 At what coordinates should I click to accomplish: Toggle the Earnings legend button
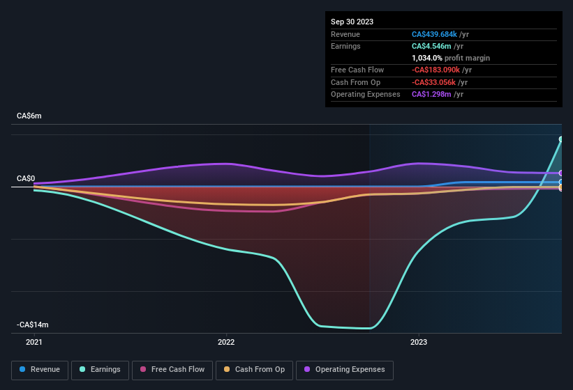[x=100, y=370]
